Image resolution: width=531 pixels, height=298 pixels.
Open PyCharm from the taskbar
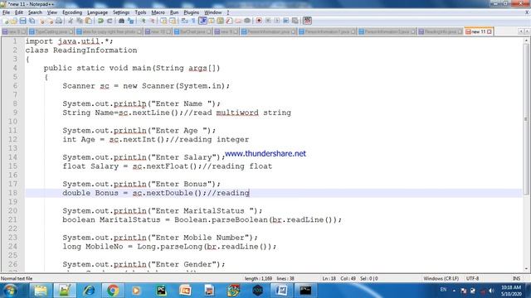click(161, 291)
